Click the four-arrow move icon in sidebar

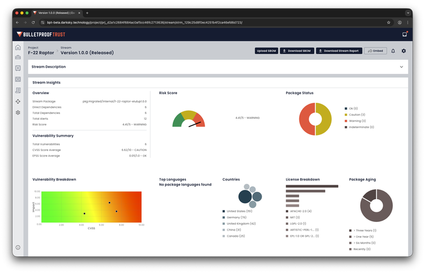tap(18, 101)
